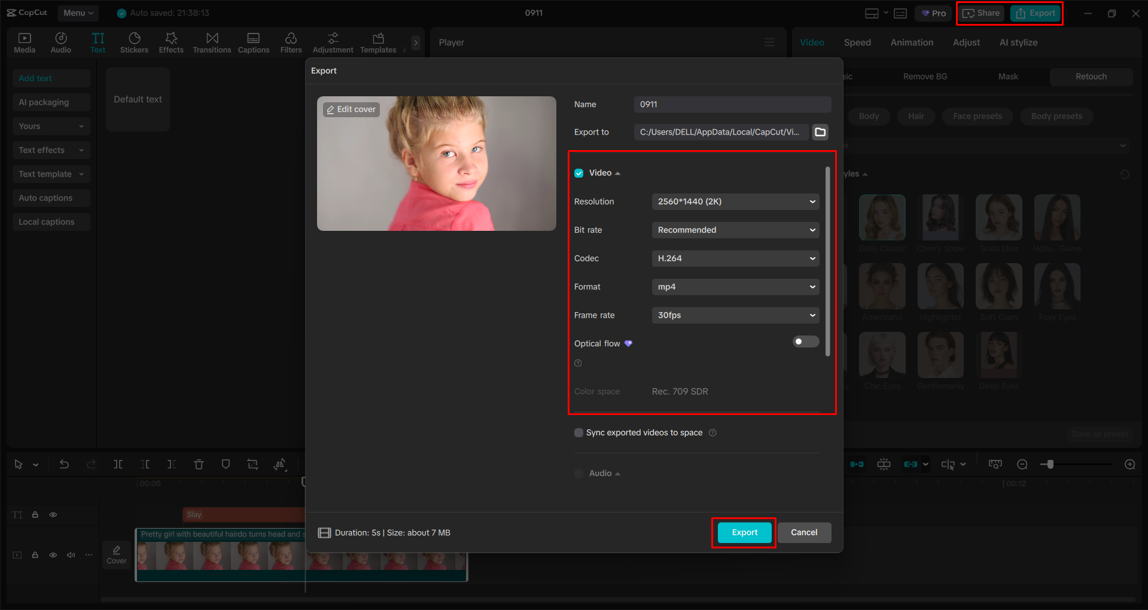The height and width of the screenshot is (610, 1148).
Task: Select the Stickers tool
Action: click(134, 42)
